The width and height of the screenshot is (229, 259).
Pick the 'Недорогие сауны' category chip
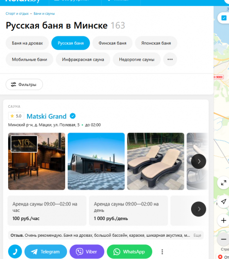[x=136, y=60]
